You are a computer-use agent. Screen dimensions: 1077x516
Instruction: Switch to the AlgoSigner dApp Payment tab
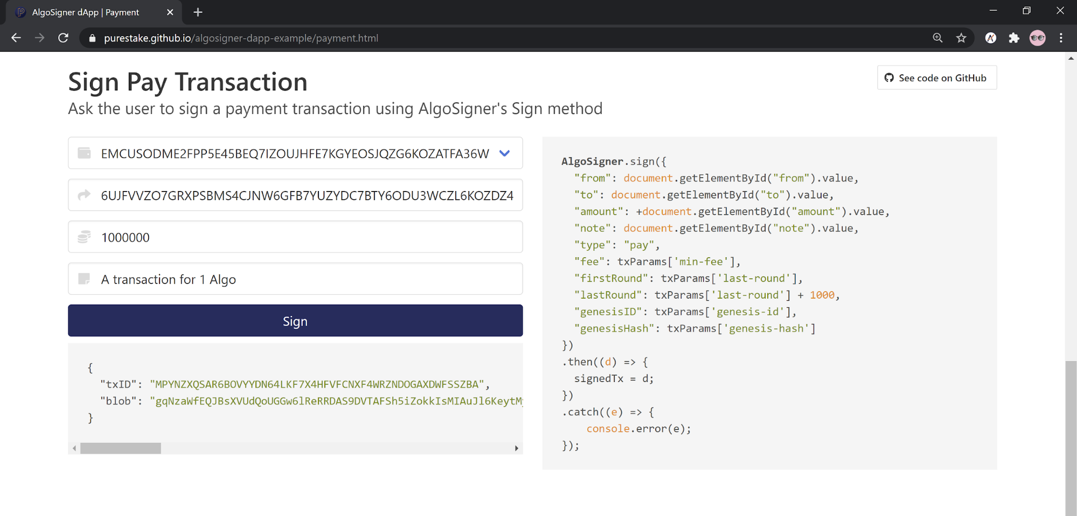coord(86,12)
